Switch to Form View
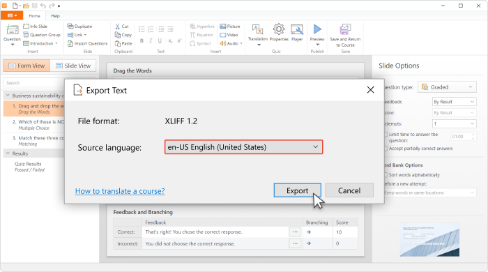The image size is (488, 272). coord(26,66)
